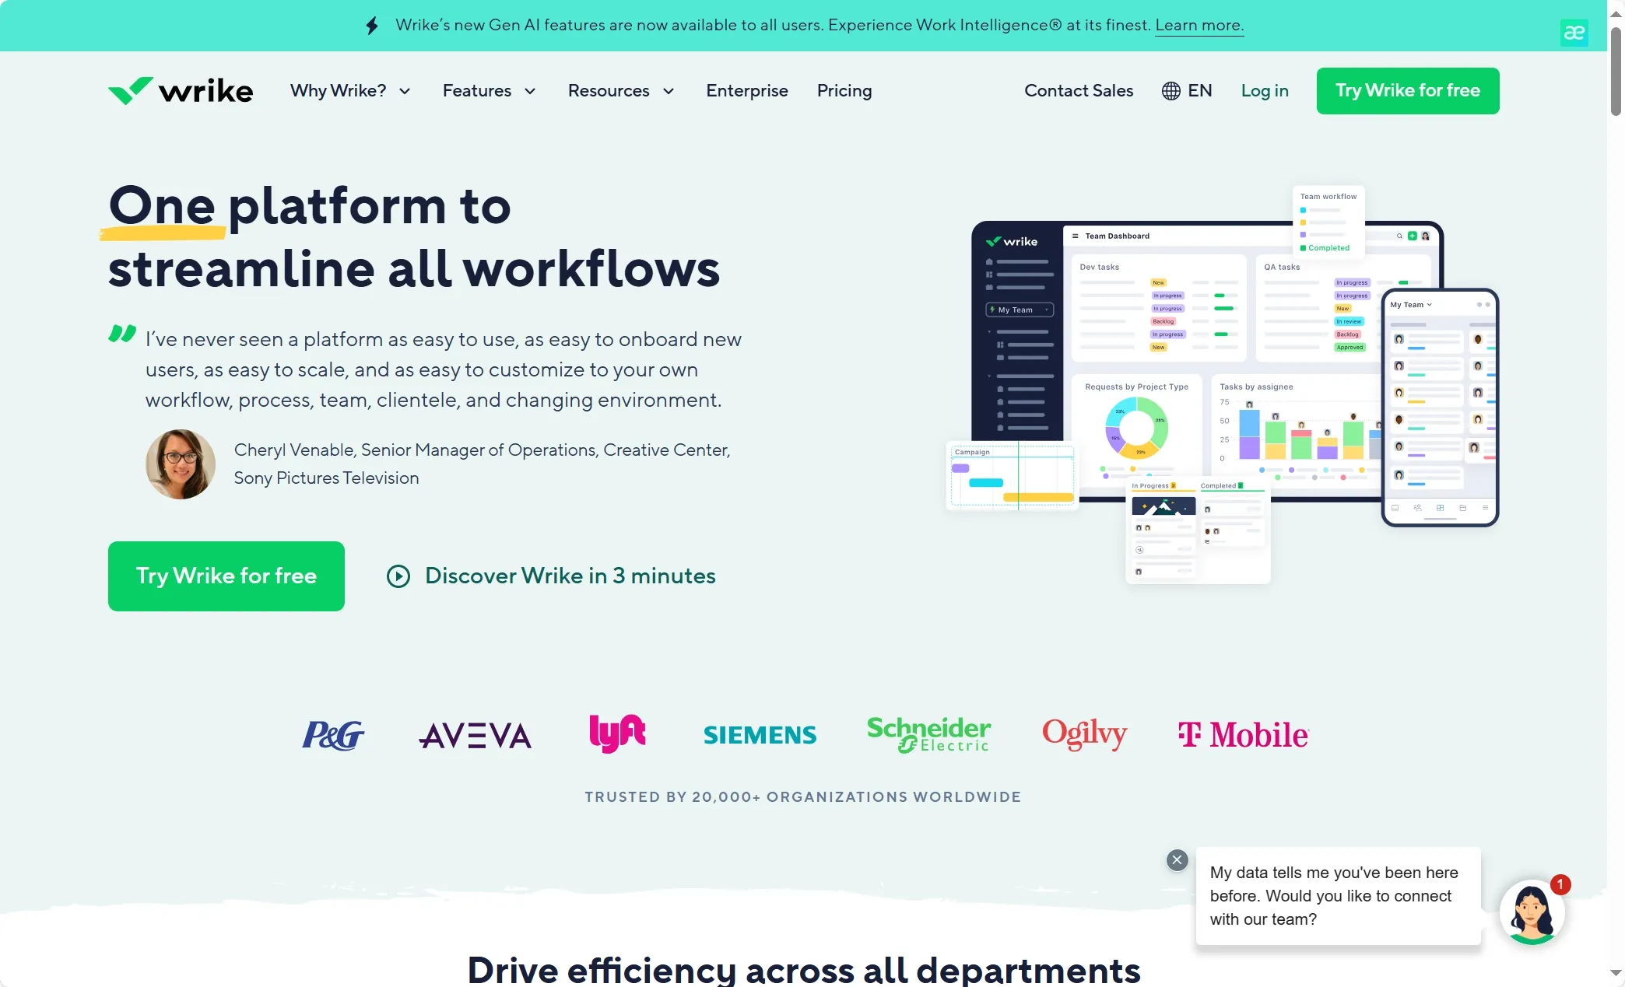Click Try Wrike for free green button
This screenshot has height=987, width=1625.
tap(226, 576)
